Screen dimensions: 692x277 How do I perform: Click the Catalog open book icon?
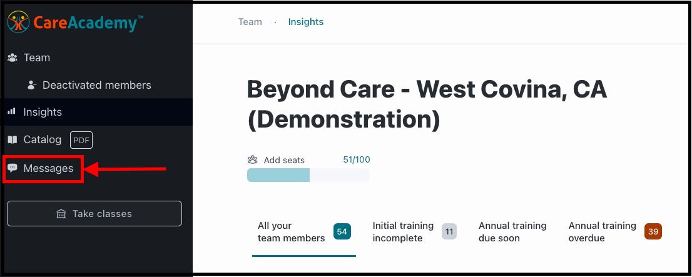pyautogui.click(x=13, y=140)
